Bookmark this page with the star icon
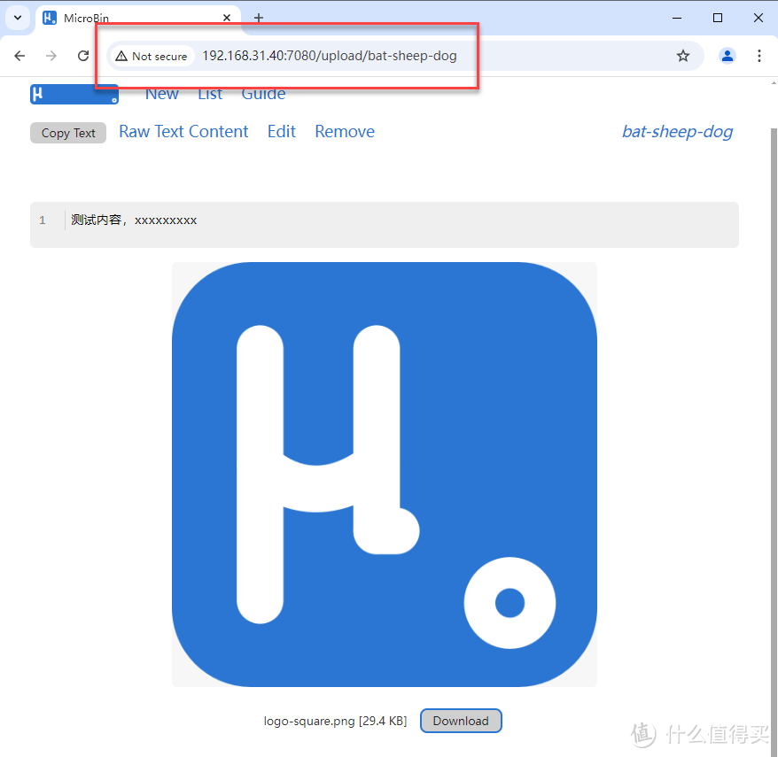 click(683, 55)
